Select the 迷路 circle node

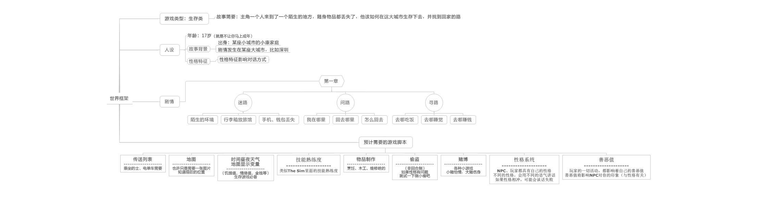click(243, 102)
